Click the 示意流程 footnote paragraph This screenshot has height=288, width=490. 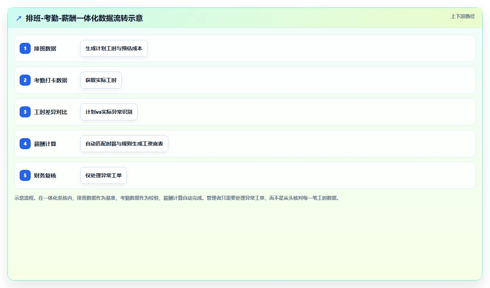(x=177, y=198)
